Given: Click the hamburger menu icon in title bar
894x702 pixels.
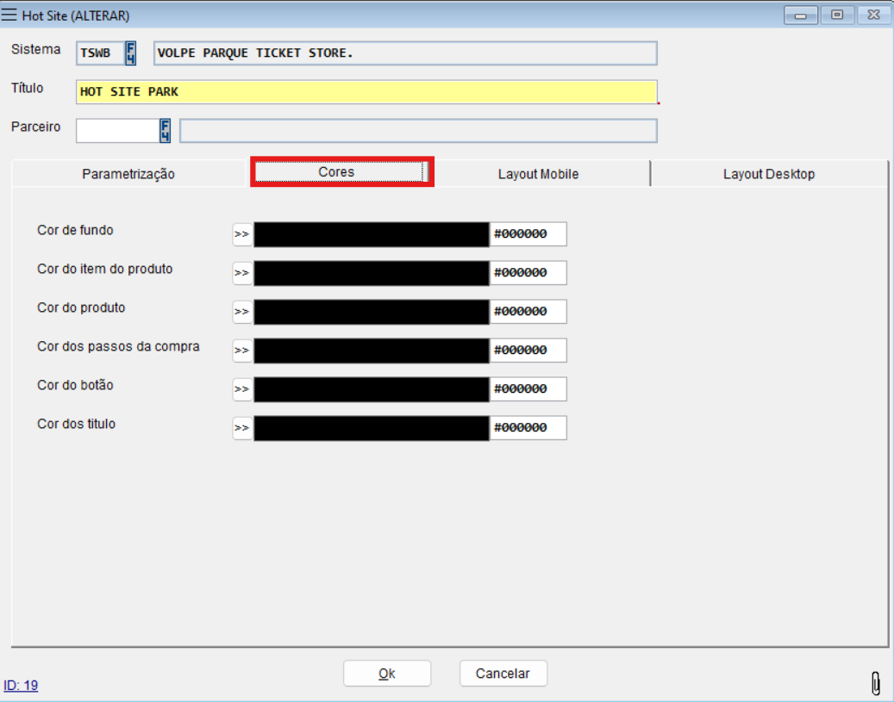Looking at the screenshot, I should click(x=10, y=15).
